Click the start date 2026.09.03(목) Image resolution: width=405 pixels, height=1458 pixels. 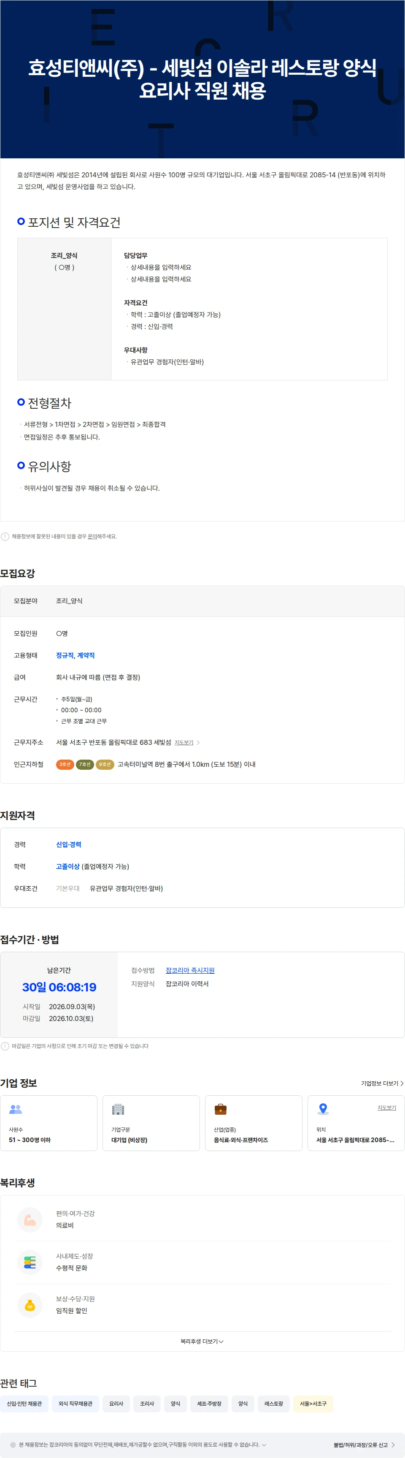(72, 1006)
